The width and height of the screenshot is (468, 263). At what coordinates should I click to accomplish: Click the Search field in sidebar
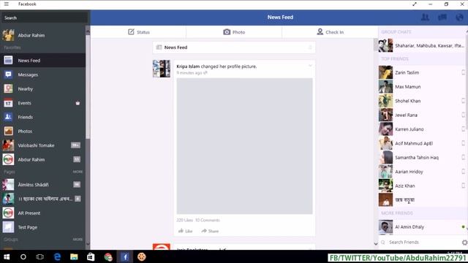[x=45, y=18]
